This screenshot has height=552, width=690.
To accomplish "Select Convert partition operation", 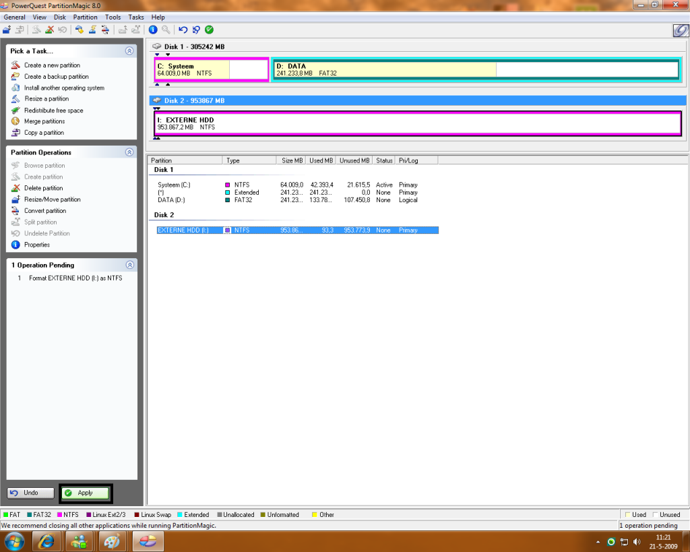I will [45, 211].
